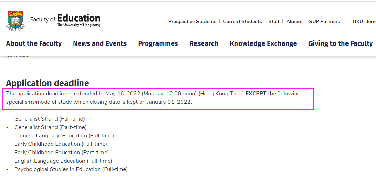376x183 pixels.
Task: Go to the HKU Home link
Action: coord(364,21)
